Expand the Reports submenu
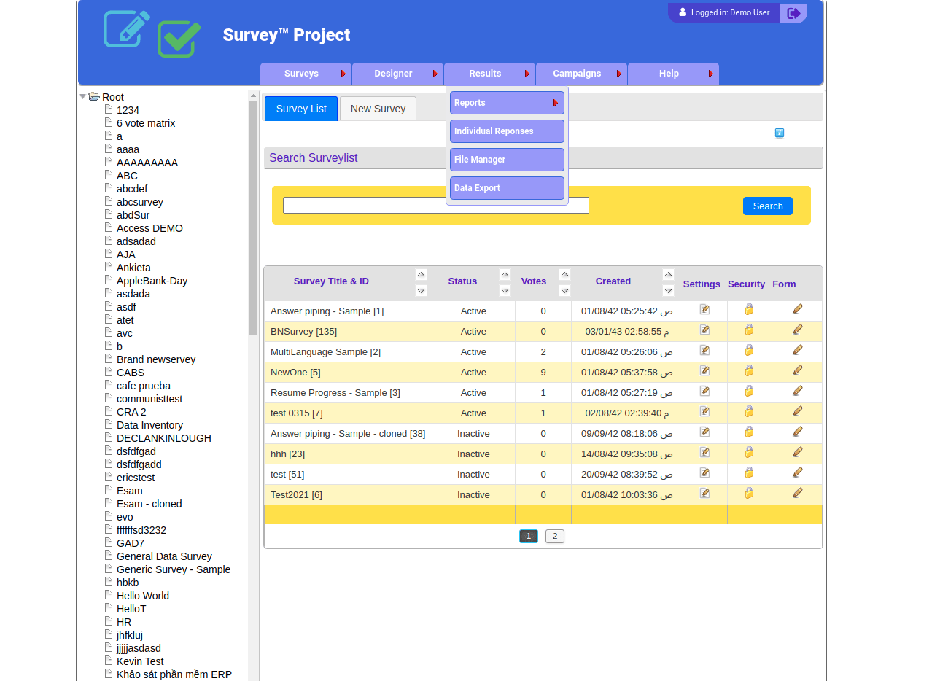 coord(507,103)
